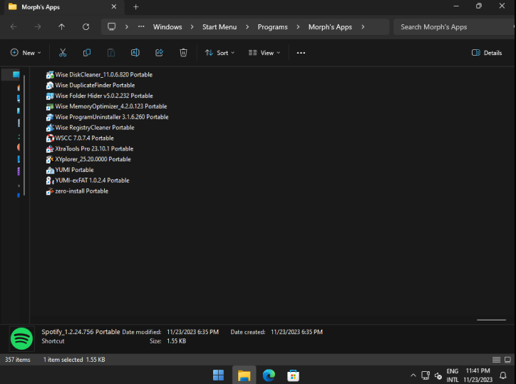Click the Share icon
Image resolution: width=516 pixels, height=384 pixels.
pyautogui.click(x=159, y=53)
